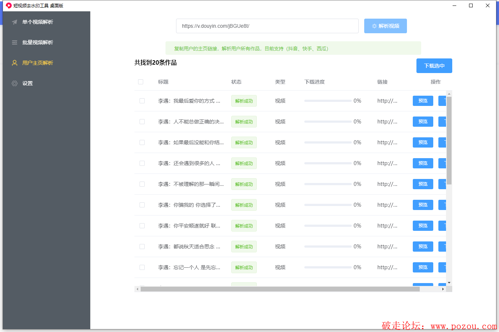Click 预览 for 还会遇到很多的人

(423, 163)
